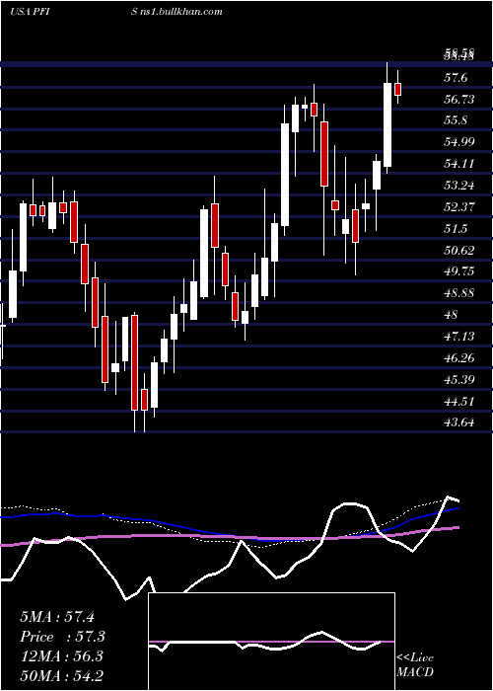Viewport: 493px width, 691px height.
Task: Click the 50.62 price axis label
Action: click(459, 251)
